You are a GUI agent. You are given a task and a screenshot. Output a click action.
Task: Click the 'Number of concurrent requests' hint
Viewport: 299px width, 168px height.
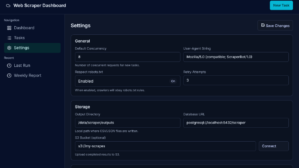[107, 65]
